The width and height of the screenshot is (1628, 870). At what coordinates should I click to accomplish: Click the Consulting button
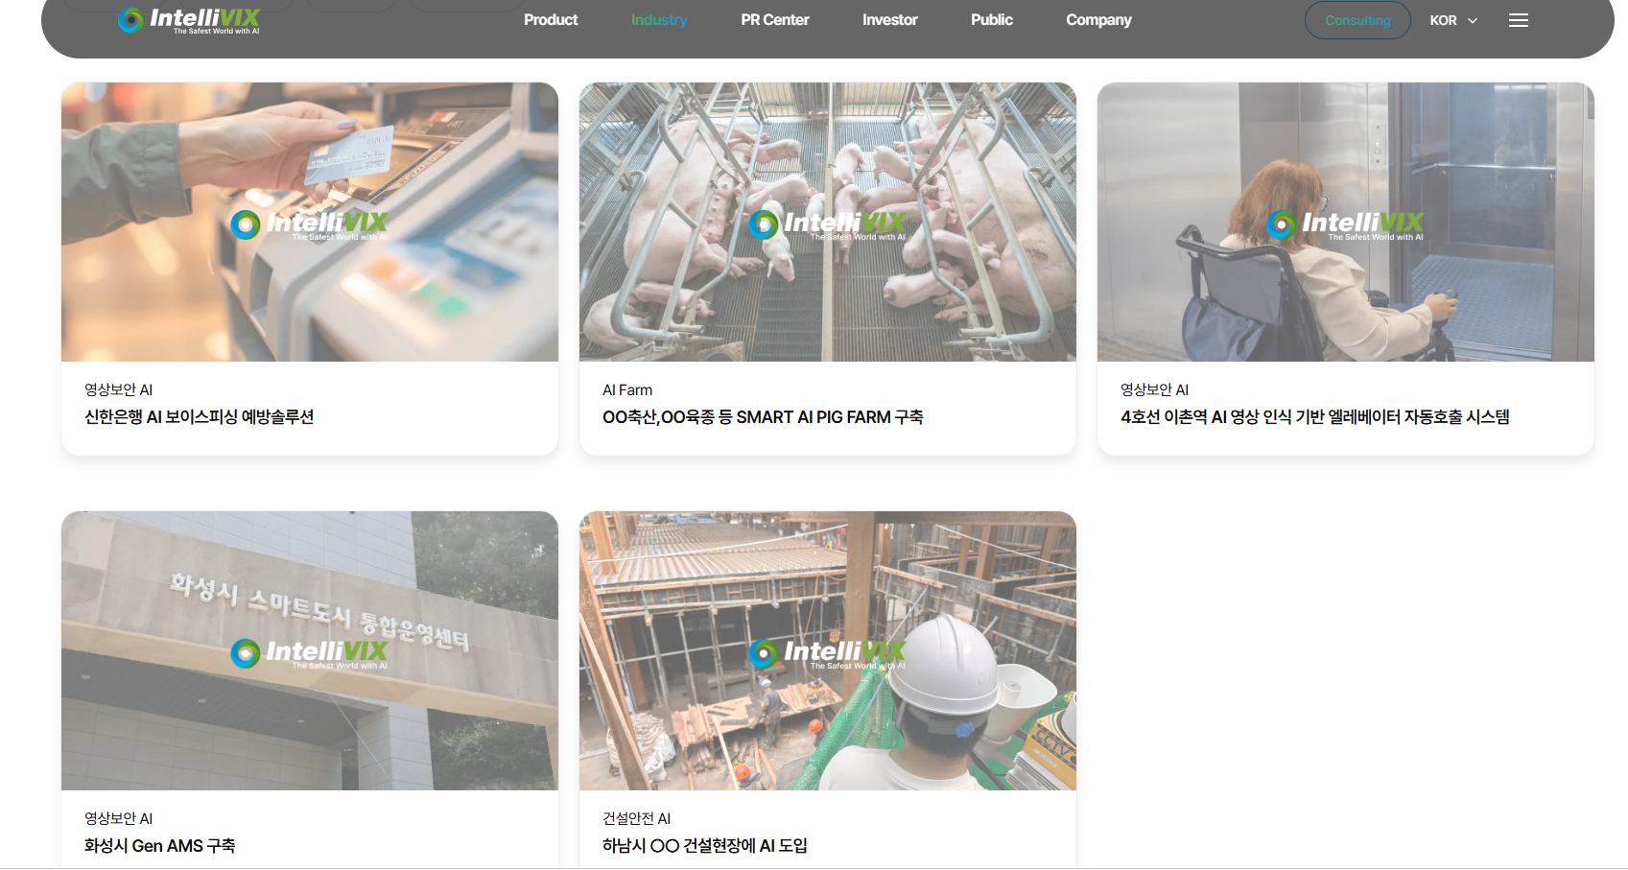point(1357,20)
